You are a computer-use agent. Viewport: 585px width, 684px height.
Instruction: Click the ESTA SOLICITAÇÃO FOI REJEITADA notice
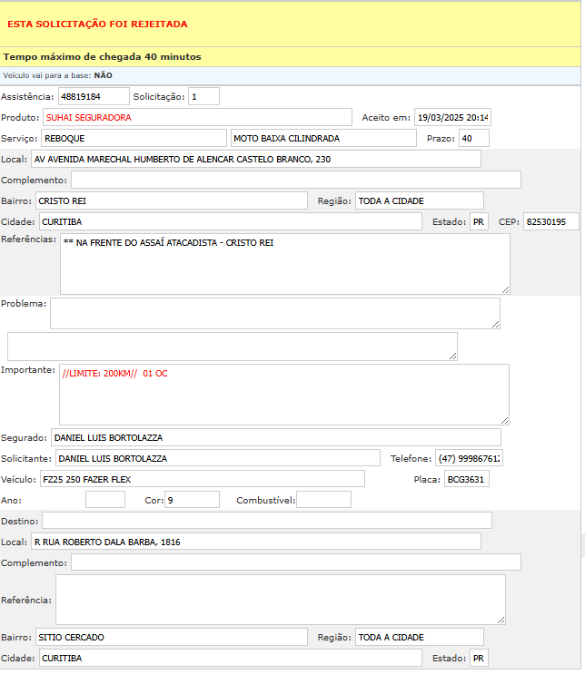click(97, 24)
